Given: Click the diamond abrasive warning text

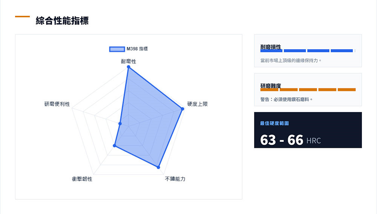Looking at the screenshot, I should click(286, 99).
